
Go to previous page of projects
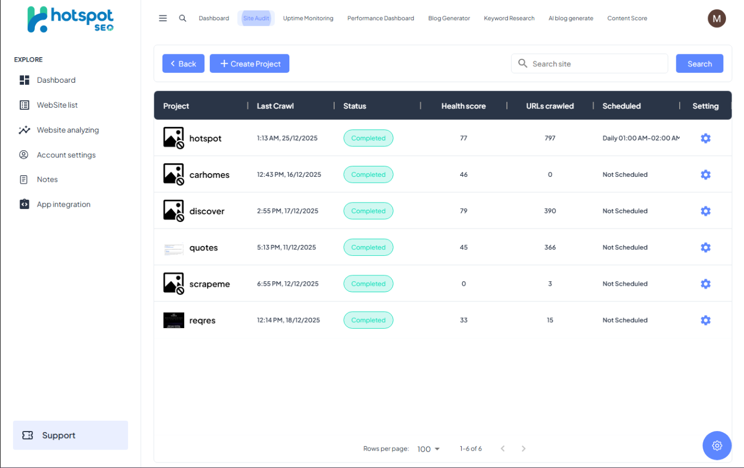pos(503,449)
